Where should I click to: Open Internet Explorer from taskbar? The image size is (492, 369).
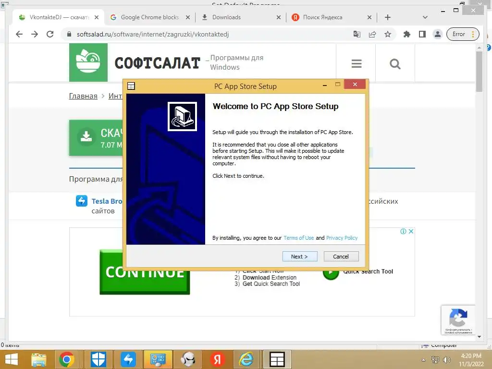pos(246,359)
